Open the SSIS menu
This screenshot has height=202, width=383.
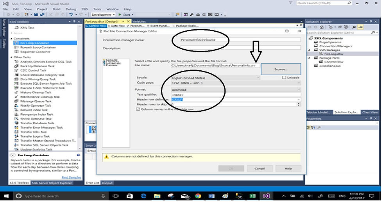tap(84, 9)
